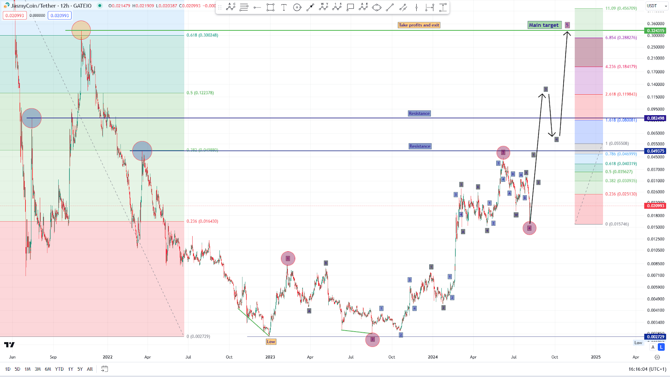Image resolution: width=670 pixels, height=377 pixels.
Task: Select the WXY double combo wave tool
Action: [324, 7]
